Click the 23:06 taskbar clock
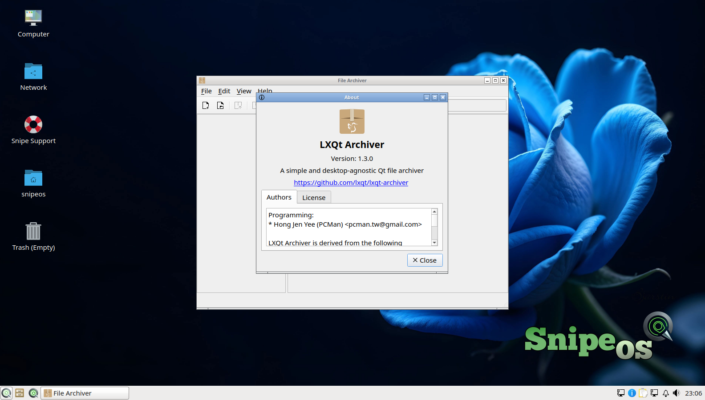This screenshot has width=705, height=400. (693, 393)
